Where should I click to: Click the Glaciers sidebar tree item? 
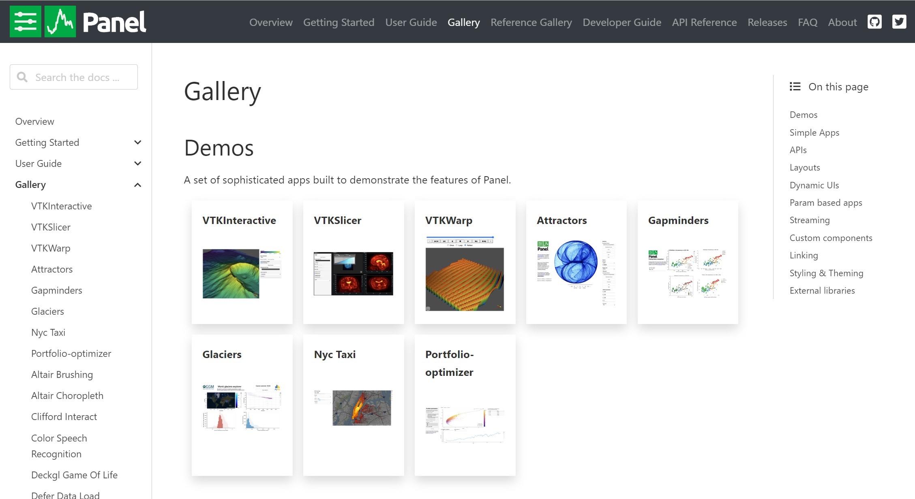point(48,311)
